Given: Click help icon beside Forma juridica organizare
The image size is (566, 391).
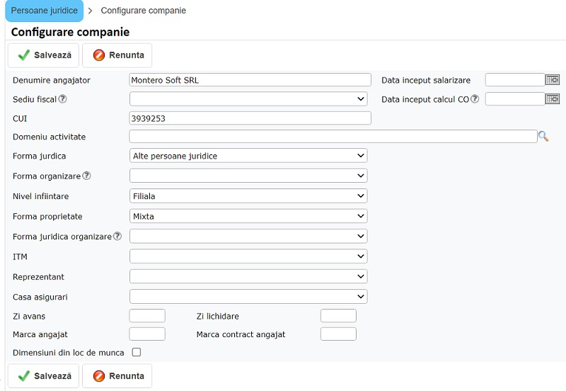Looking at the screenshot, I should [117, 237].
